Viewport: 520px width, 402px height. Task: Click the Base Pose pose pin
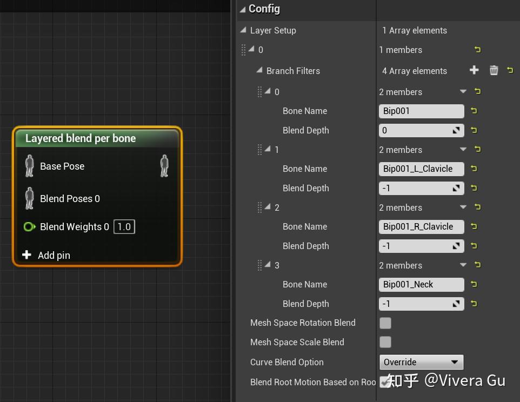(29, 166)
